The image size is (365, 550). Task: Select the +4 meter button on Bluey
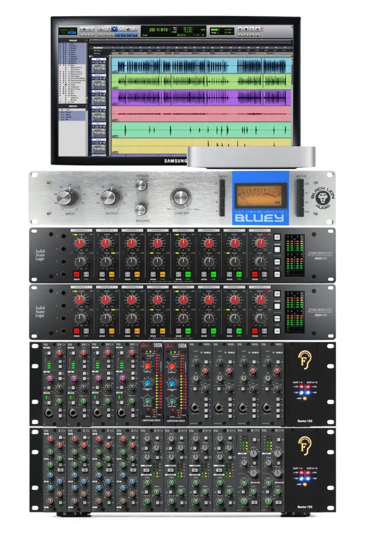click(x=300, y=193)
